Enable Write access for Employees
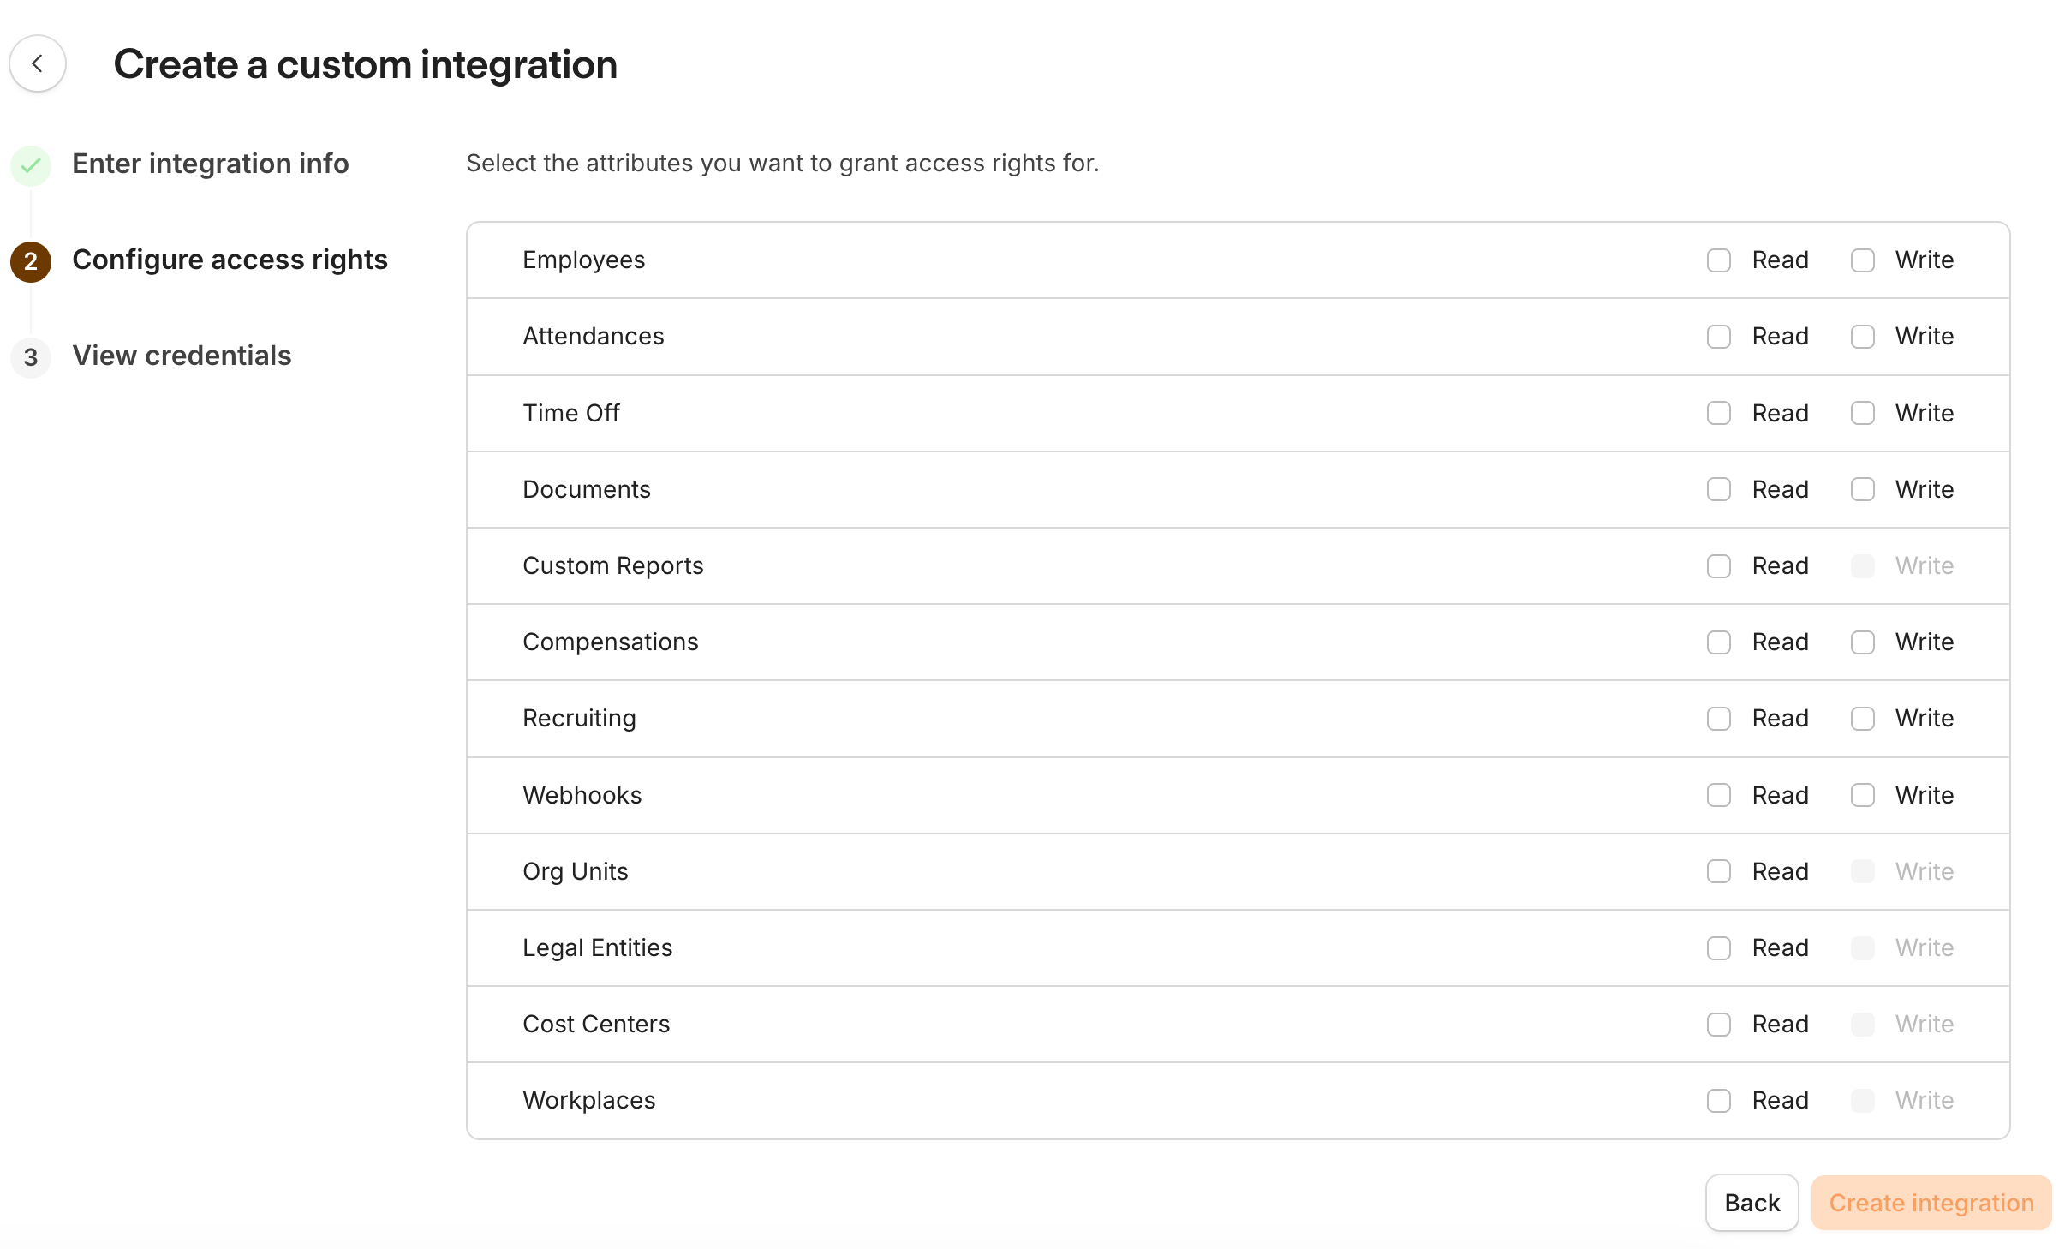 click(x=1862, y=260)
